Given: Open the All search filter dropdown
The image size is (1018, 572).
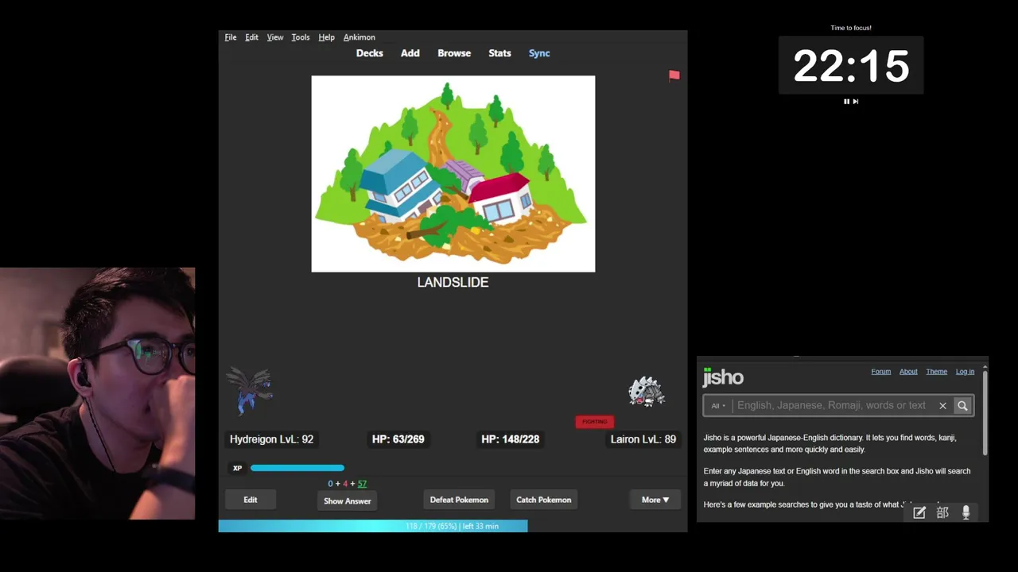Looking at the screenshot, I should [717, 406].
